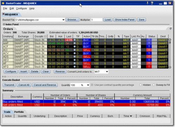This screenshot has width=175, height=127.
Task: Open the Quantity percent unit dropdown
Action: coord(88,85)
